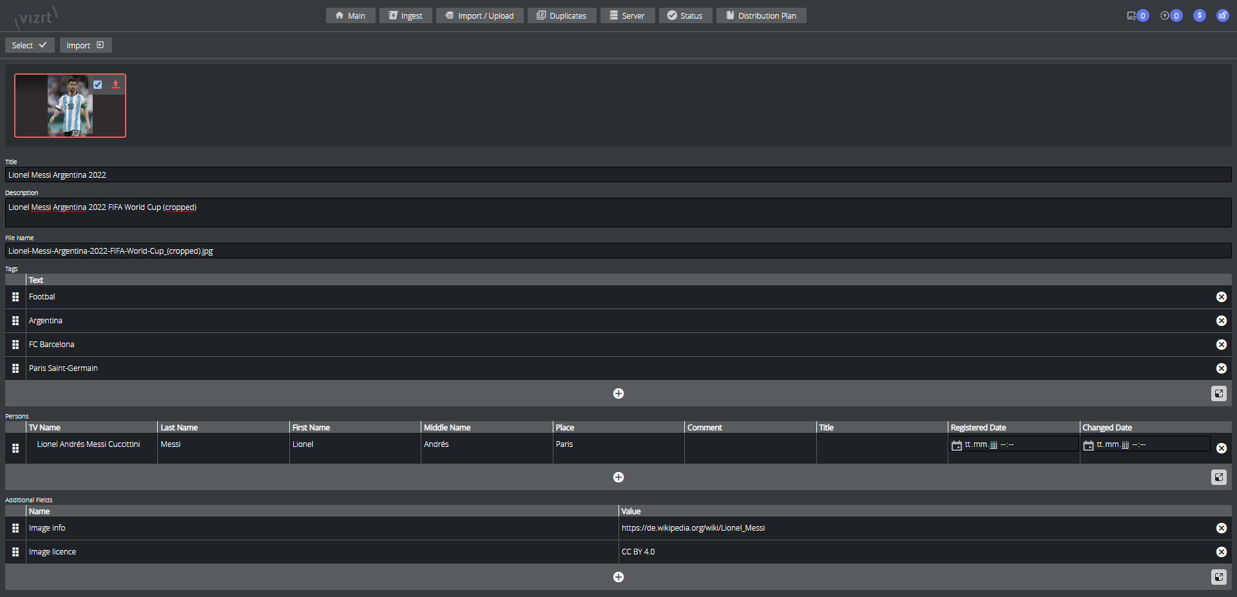Switch to the Server tab

[628, 15]
